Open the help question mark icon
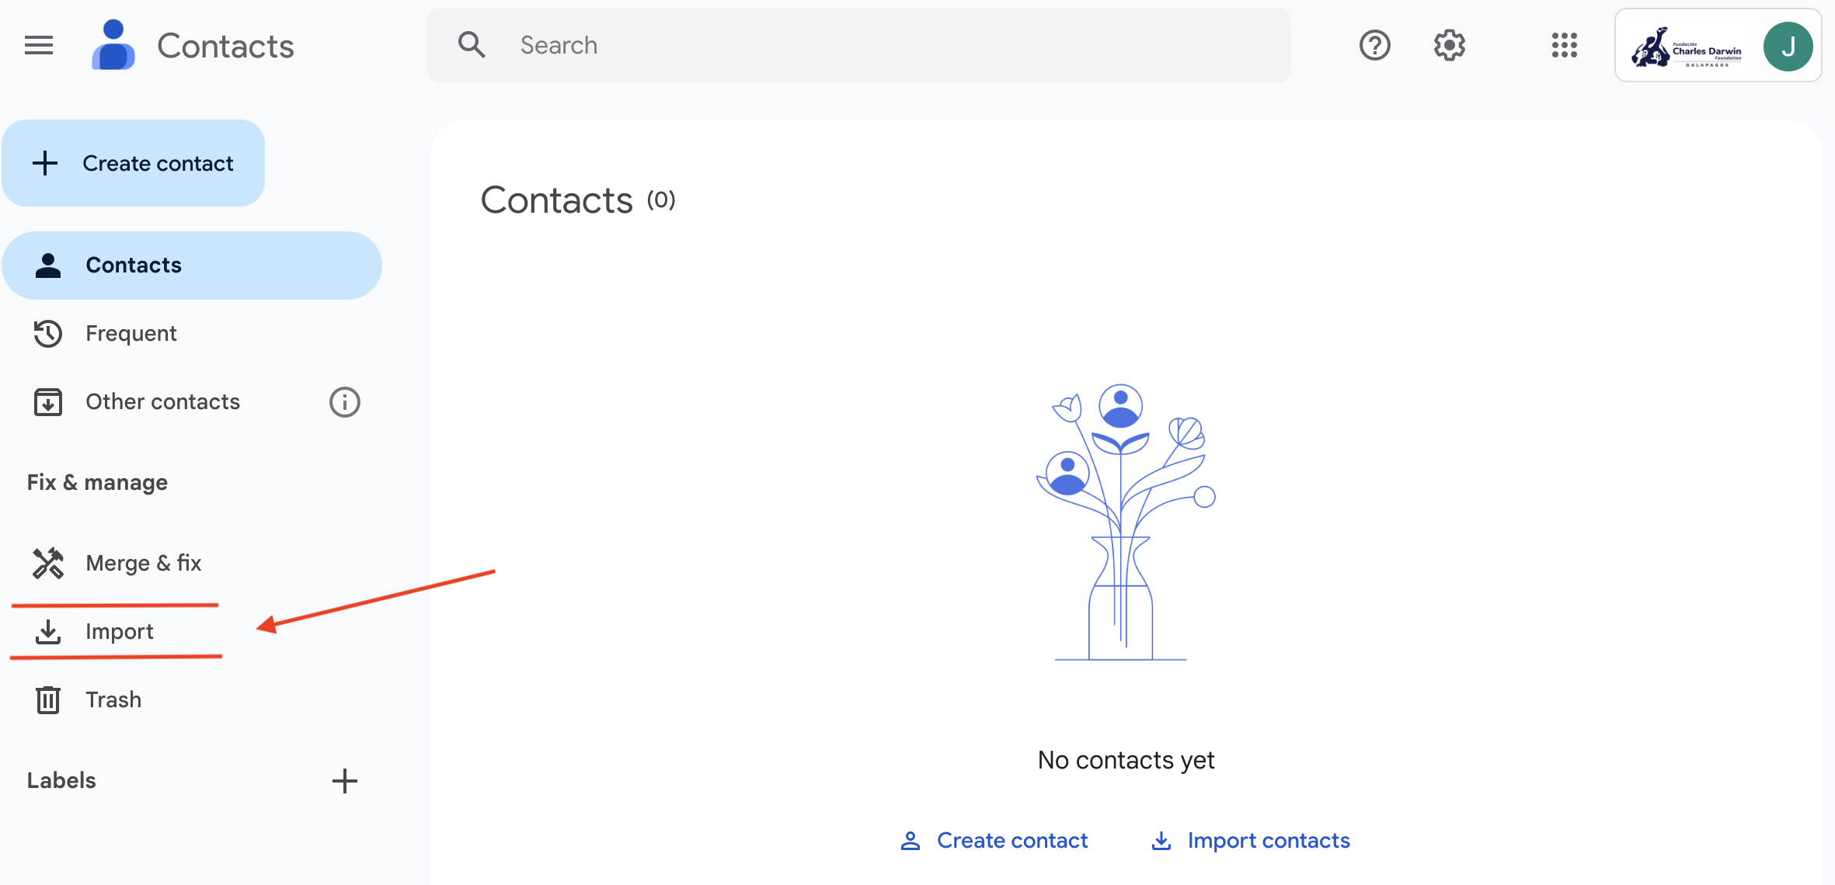 [x=1374, y=46]
